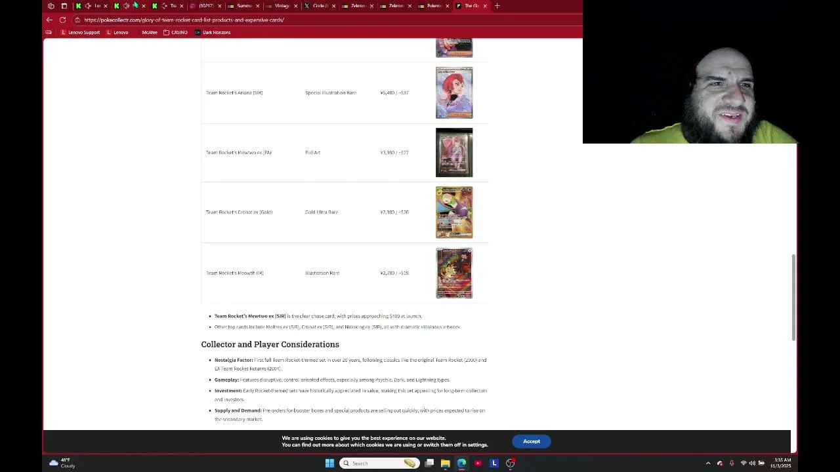Close the currently active browser tab

[485, 6]
